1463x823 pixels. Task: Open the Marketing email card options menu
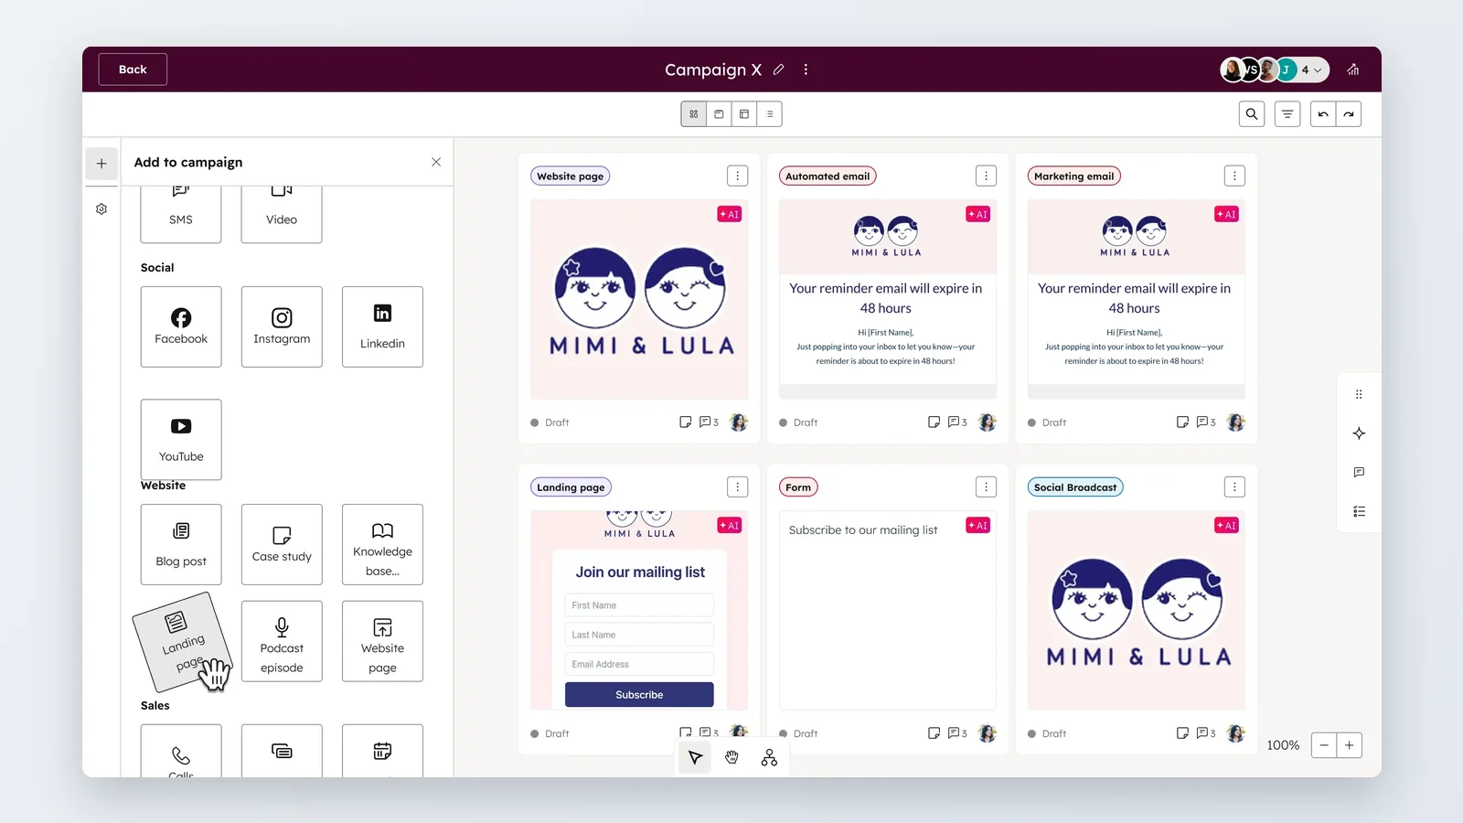click(1234, 176)
